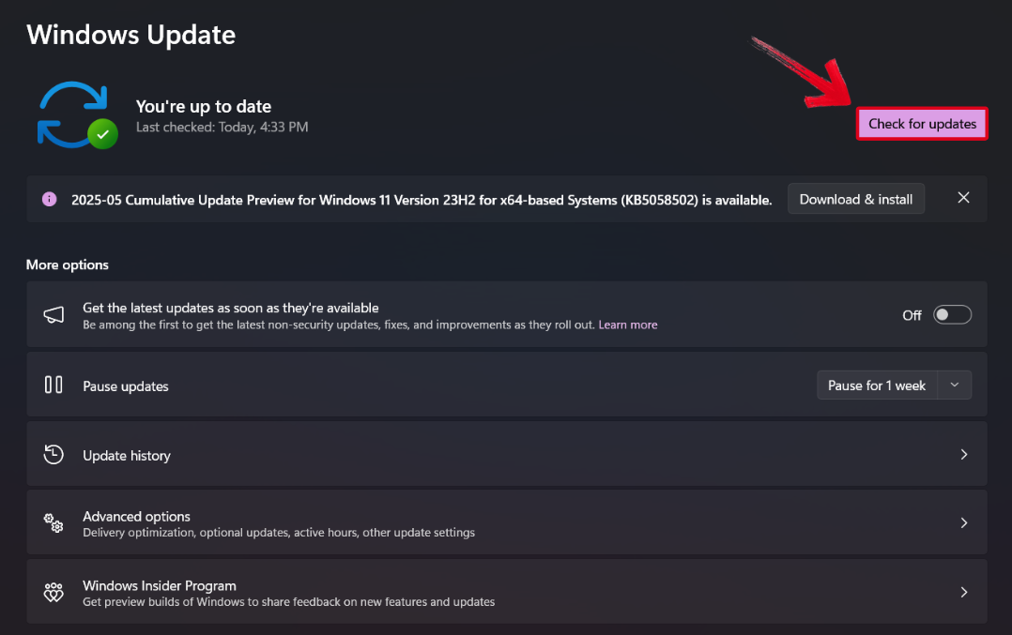Click Get preview builds of Windows description
This screenshot has width=1012, height=635.
(288, 601)
